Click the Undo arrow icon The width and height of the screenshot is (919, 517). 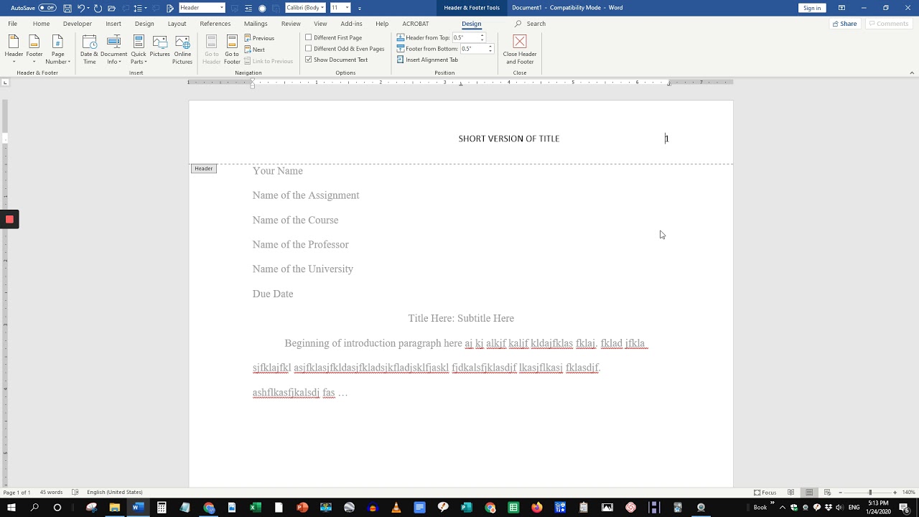(x=80, y=8)
